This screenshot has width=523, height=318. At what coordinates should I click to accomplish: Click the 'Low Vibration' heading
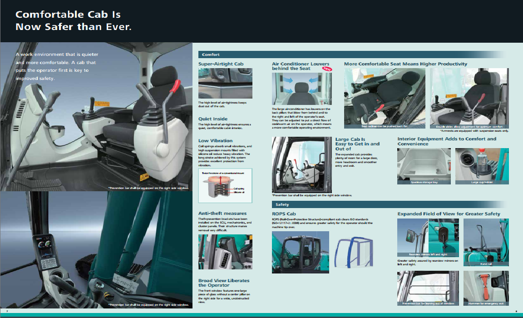216,141
